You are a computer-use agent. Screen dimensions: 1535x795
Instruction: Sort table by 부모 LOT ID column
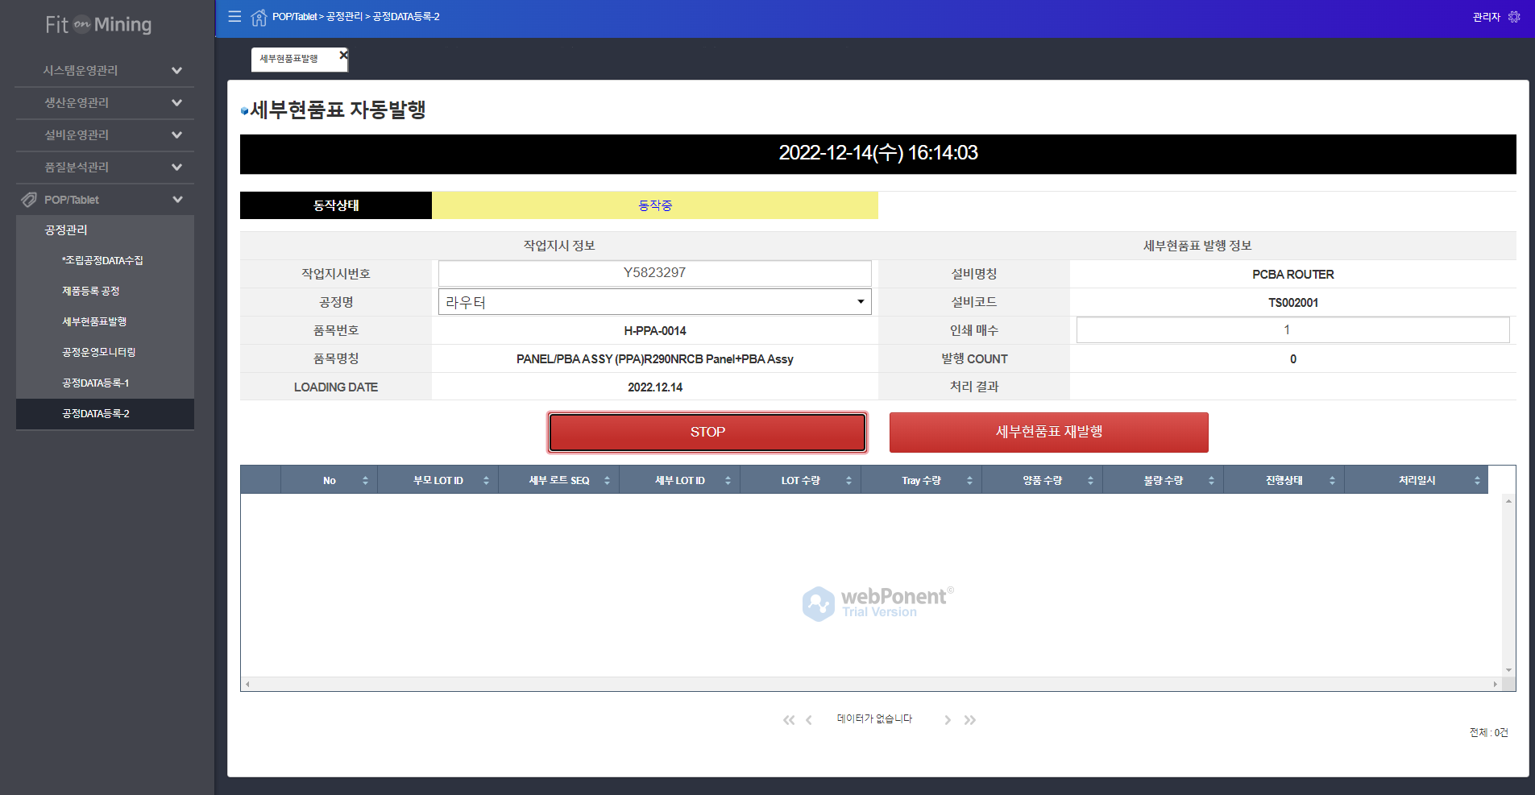tap(438, 480)
